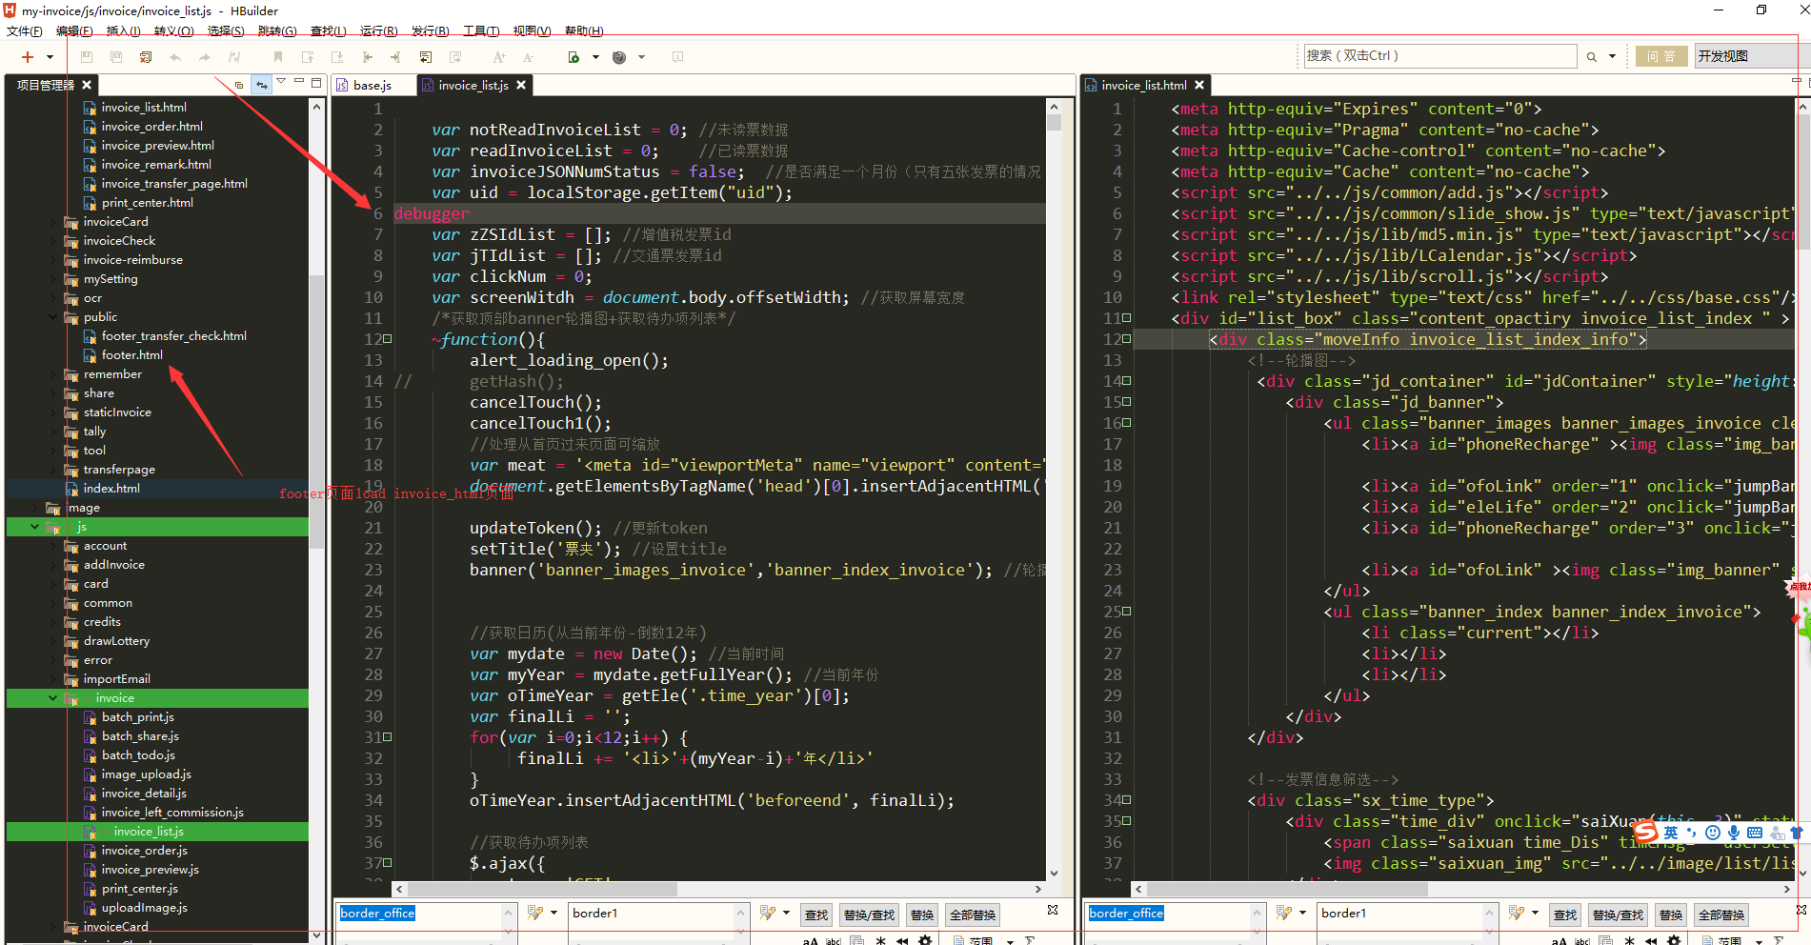Select invoice_order.html in project tree
Viewport: 1811px width, 945px height.
(151, 127)
